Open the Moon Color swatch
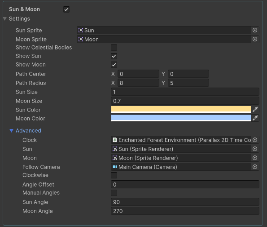 (x=181, y=118)
